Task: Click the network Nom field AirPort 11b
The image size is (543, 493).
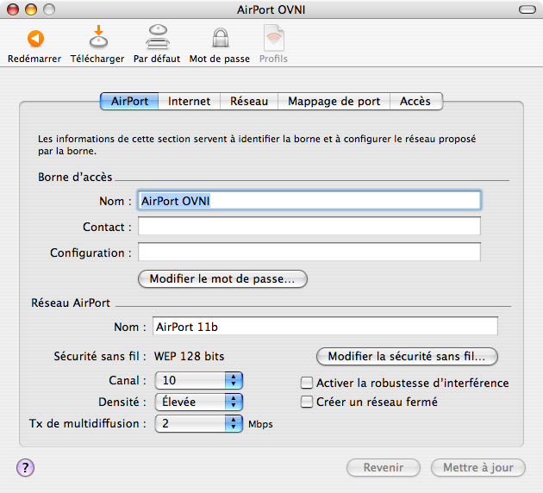Action: tap(325, 326)
